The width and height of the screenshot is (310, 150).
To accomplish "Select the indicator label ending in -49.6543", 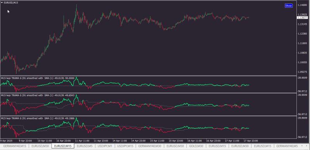I will point(38,95).
